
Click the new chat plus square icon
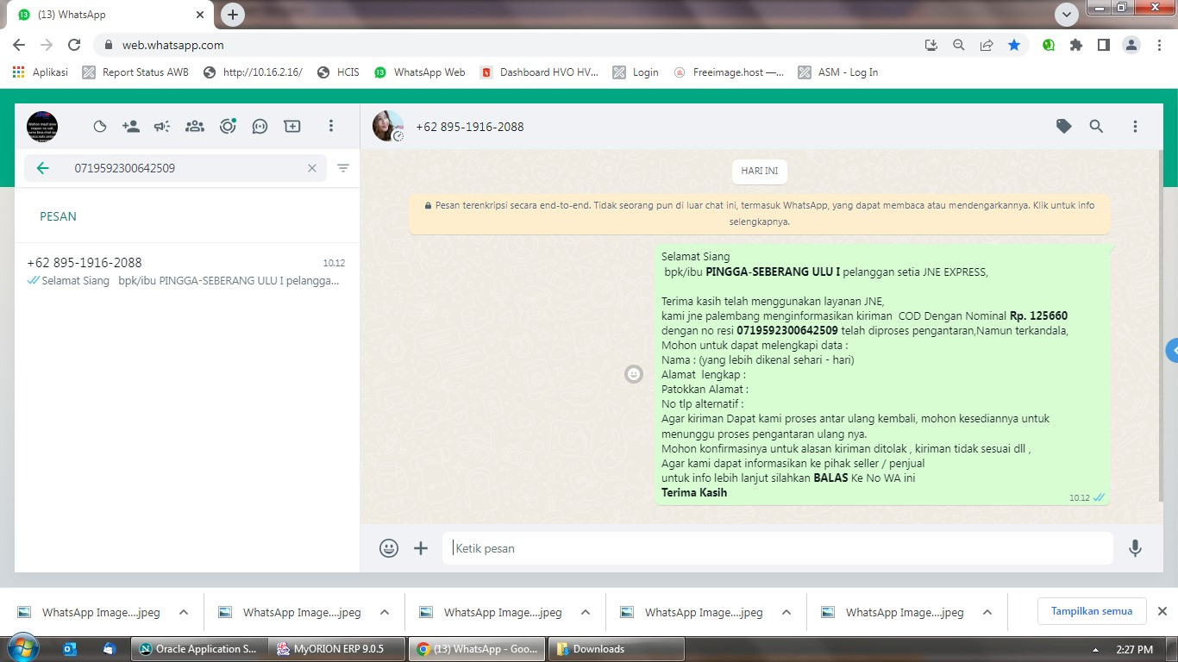[x=292, y=127]
